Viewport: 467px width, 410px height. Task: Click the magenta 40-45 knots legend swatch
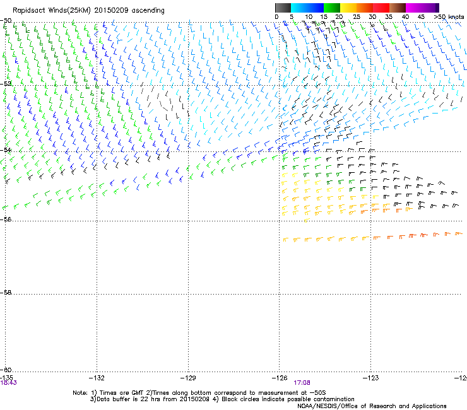tap(414, 8)
